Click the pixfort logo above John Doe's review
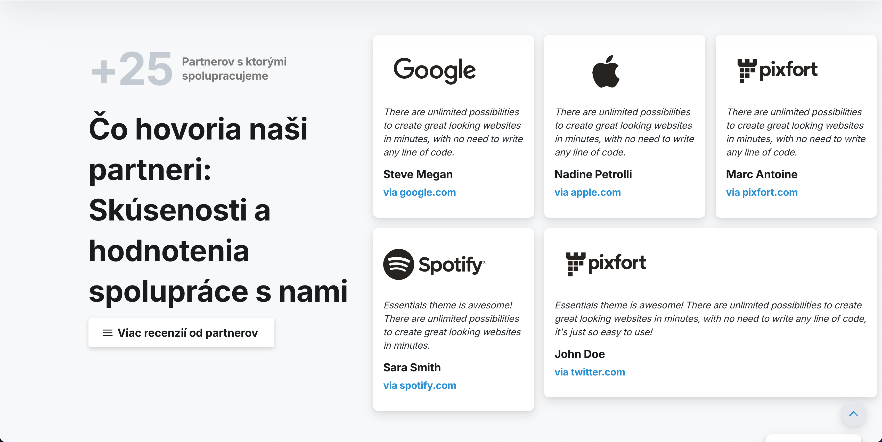 (x=606, y=264)
